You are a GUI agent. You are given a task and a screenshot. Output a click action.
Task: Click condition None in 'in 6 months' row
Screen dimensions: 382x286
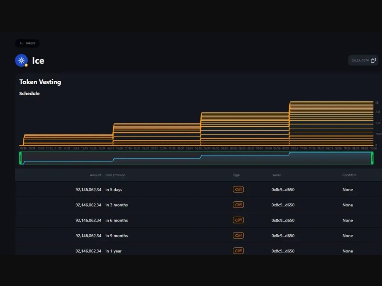(347, 221)
